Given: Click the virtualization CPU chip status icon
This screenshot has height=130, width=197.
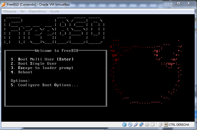Looking at the screenshot, I should click(152, 125).
